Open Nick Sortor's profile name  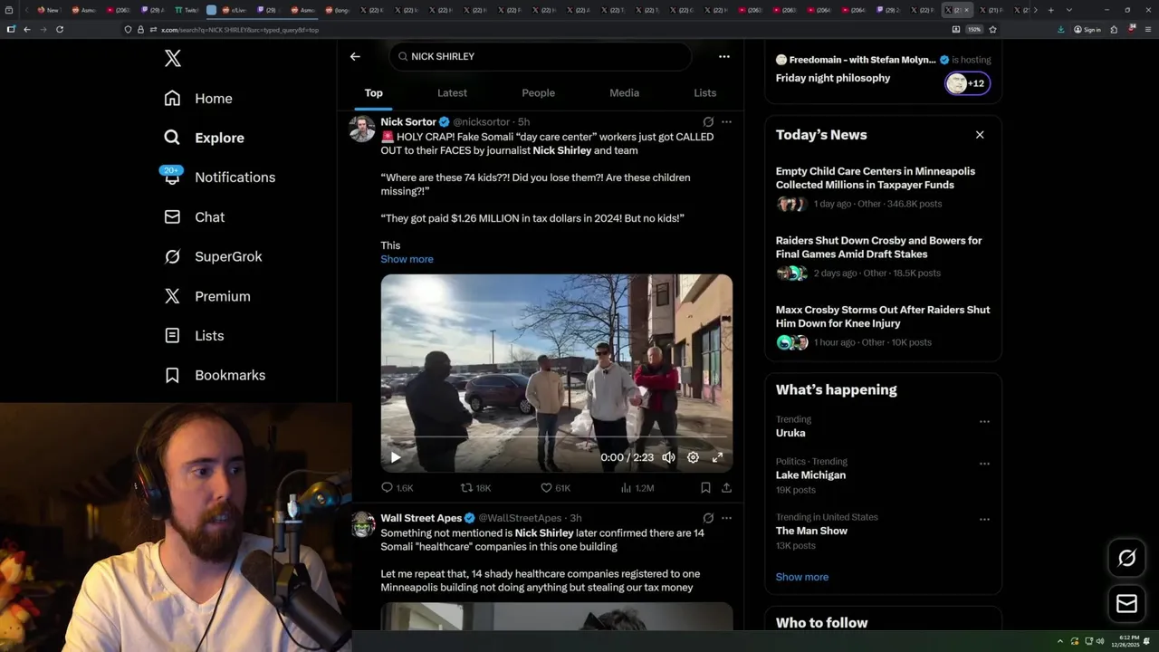[408, 121]
